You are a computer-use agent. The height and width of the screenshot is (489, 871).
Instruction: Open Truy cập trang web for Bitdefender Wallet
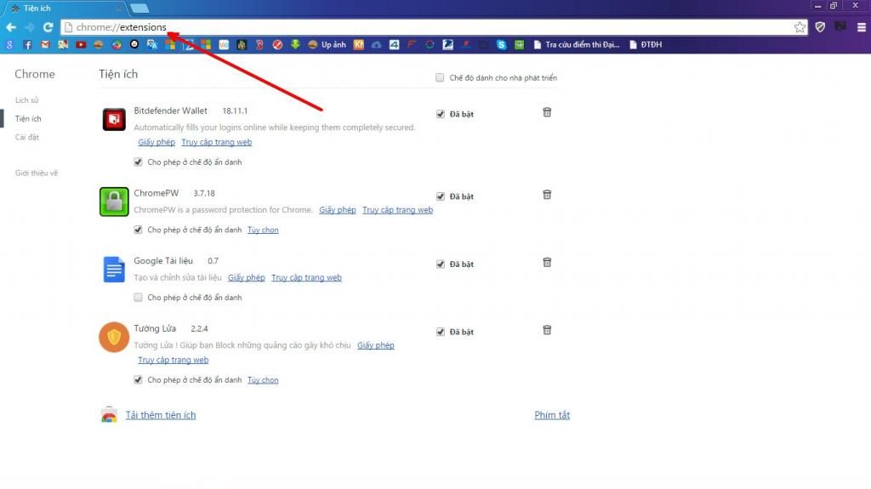217,142
